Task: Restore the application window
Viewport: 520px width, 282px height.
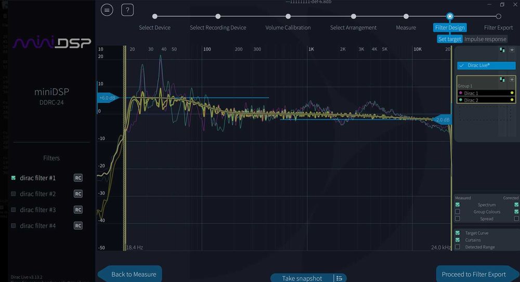Action: tap(502, 4)
